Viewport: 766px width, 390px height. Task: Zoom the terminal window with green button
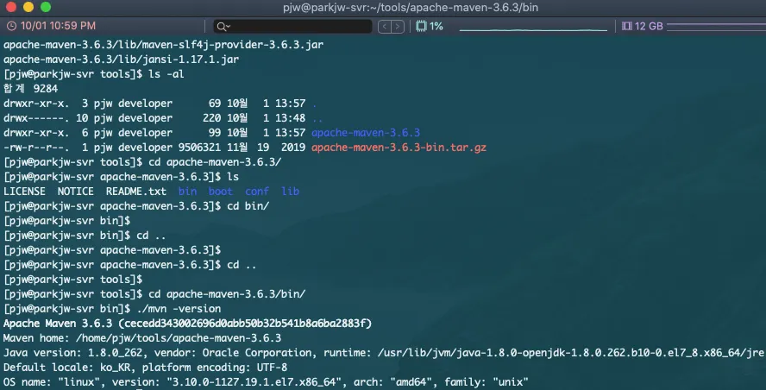coord(46,7)
